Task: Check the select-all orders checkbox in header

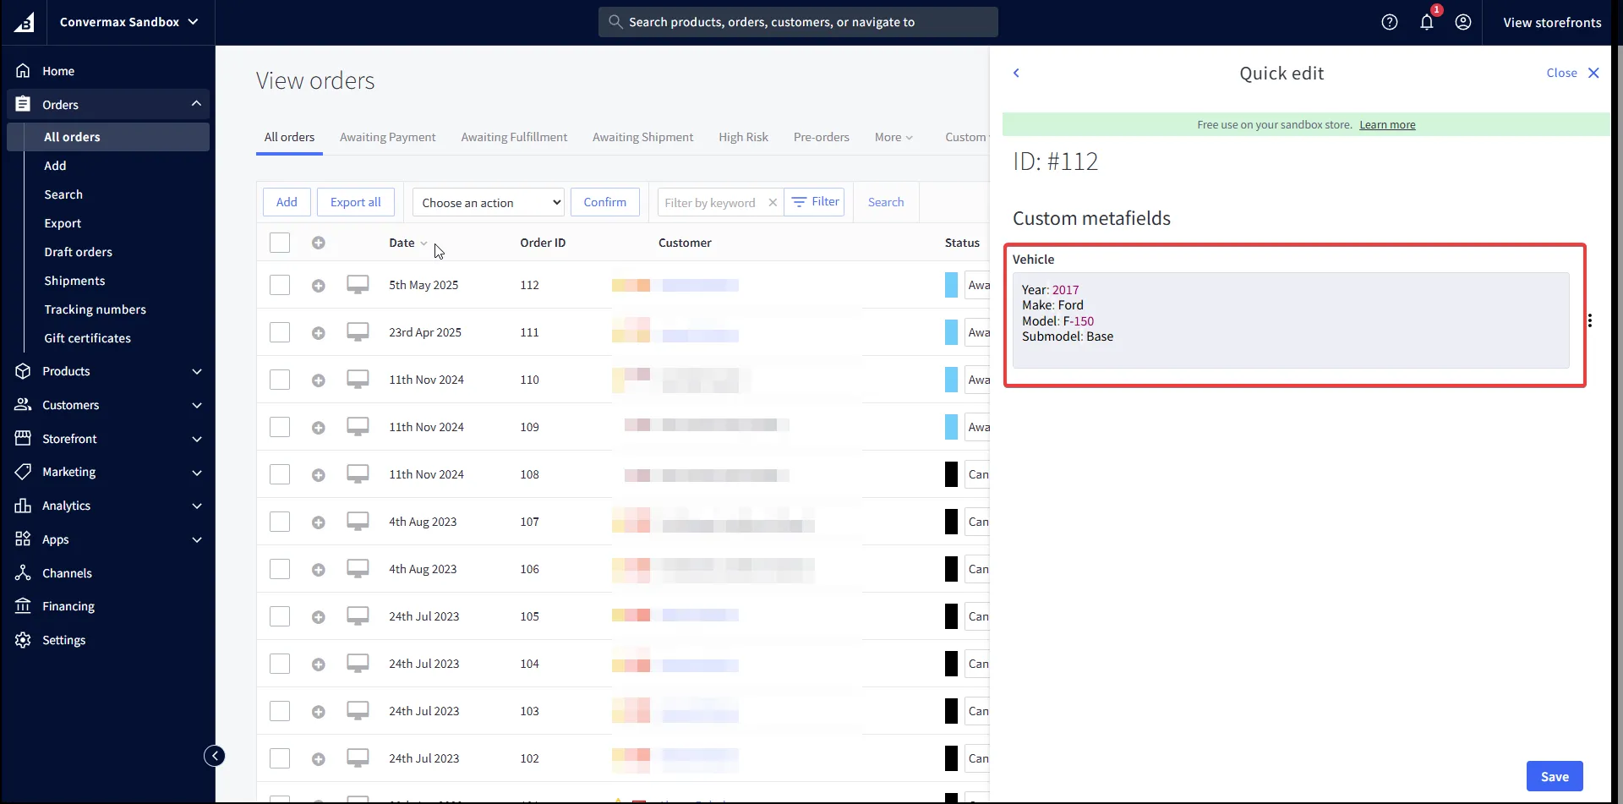Action: (280, 243)
